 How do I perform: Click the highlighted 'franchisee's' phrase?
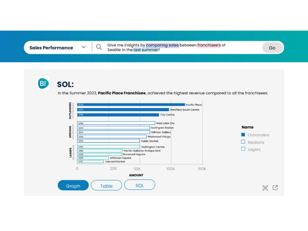[x=209, y=45]
